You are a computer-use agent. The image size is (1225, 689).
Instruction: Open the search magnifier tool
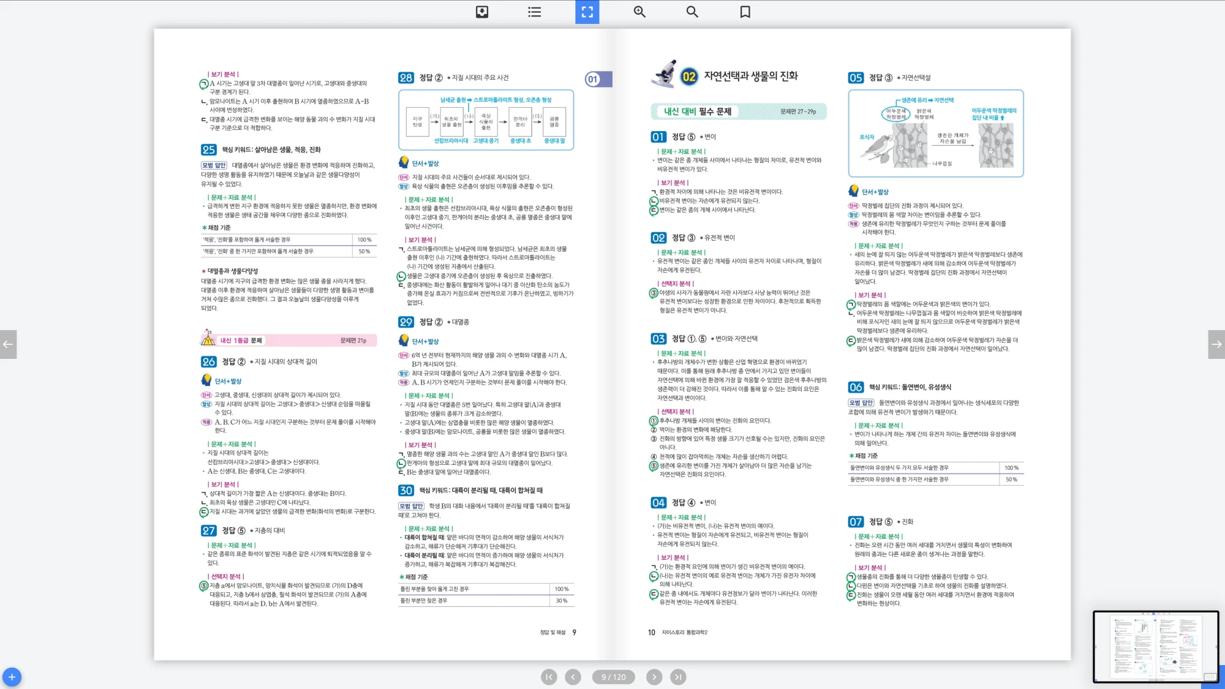pyautogui.click(x=692, y=12)
